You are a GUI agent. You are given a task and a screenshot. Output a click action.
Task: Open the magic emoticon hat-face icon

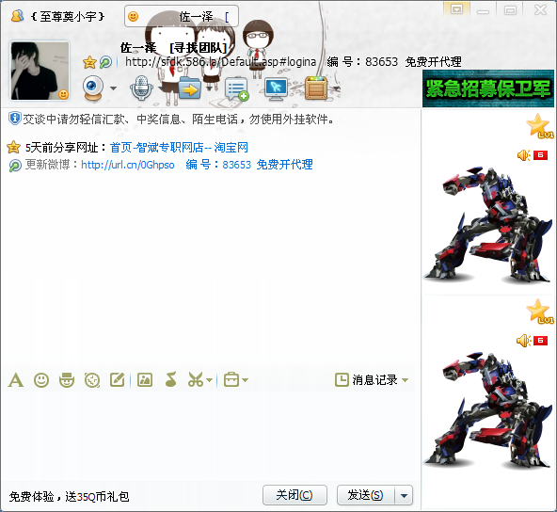(67, 380)
